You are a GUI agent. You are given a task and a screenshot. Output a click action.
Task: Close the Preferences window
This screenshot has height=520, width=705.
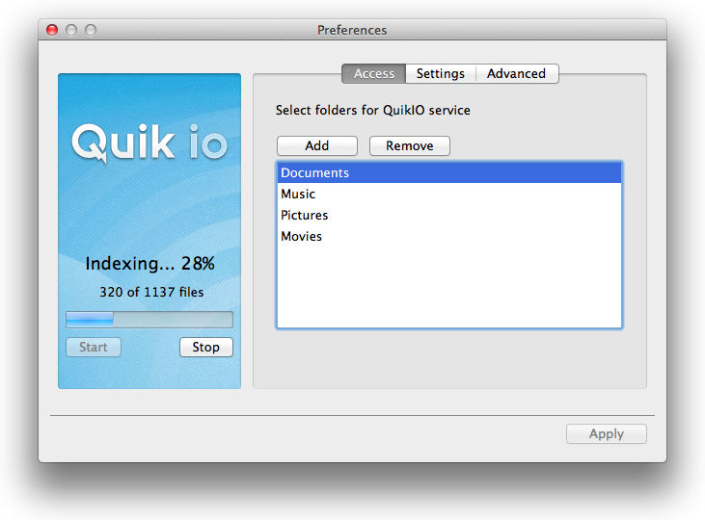coord(52,30)
